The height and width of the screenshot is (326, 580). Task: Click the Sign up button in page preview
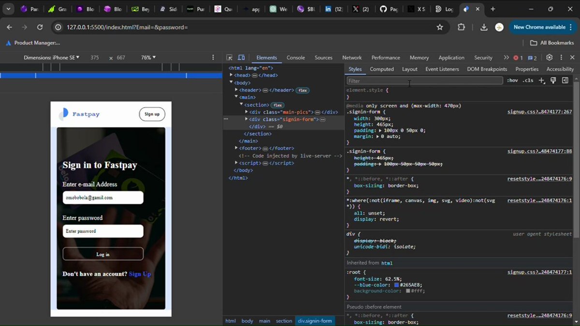pyautogui.click(x=152, y=114)
